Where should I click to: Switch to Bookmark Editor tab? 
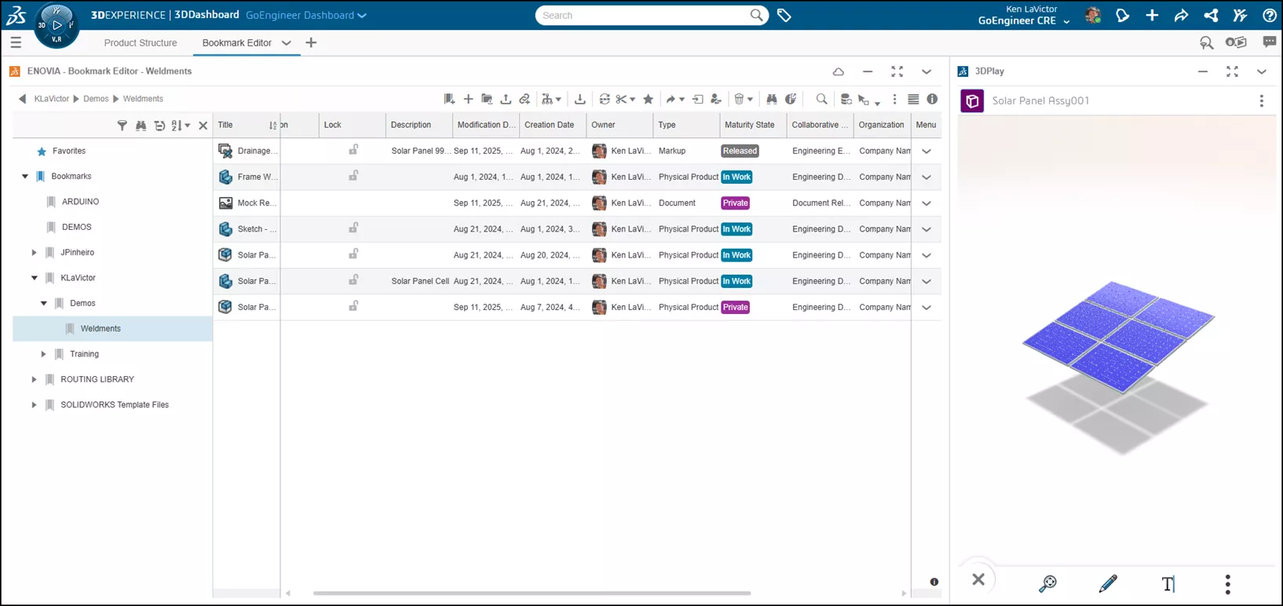236,43
